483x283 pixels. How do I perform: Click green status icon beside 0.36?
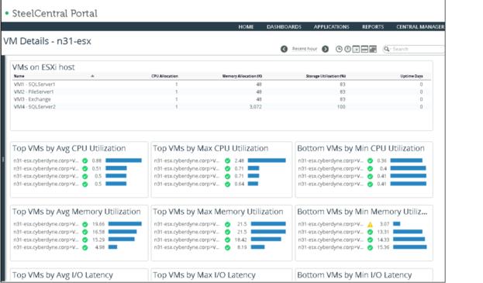point(371,160)
